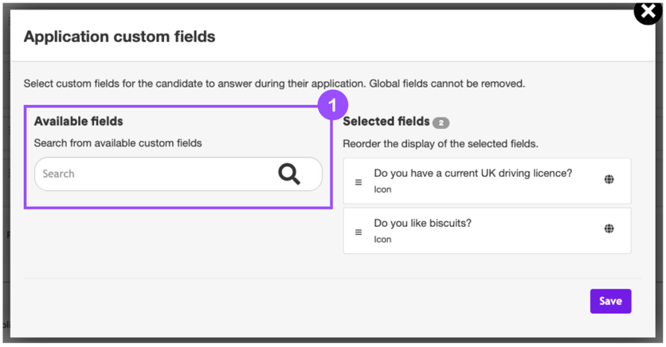666x347 pixels.
Task: Click drag handle for UK driving licence field
Action: point(358,182)
